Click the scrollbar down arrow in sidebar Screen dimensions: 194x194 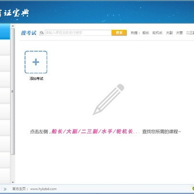click(12, 182)
